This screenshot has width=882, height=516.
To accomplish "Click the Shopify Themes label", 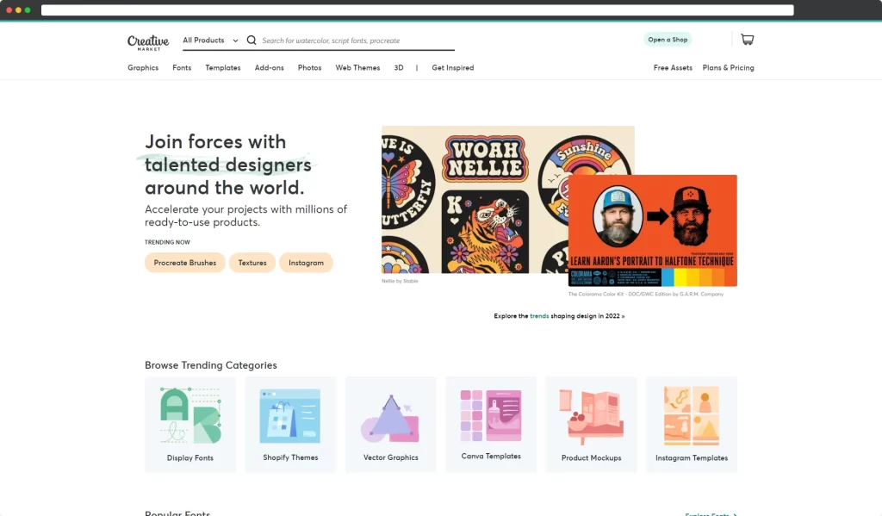I will point(290,457).
